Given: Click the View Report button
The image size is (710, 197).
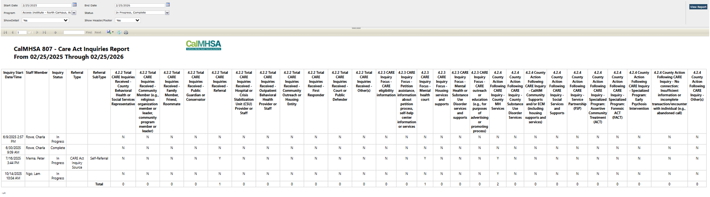Looking at the screenshot, I should [698, 7].
